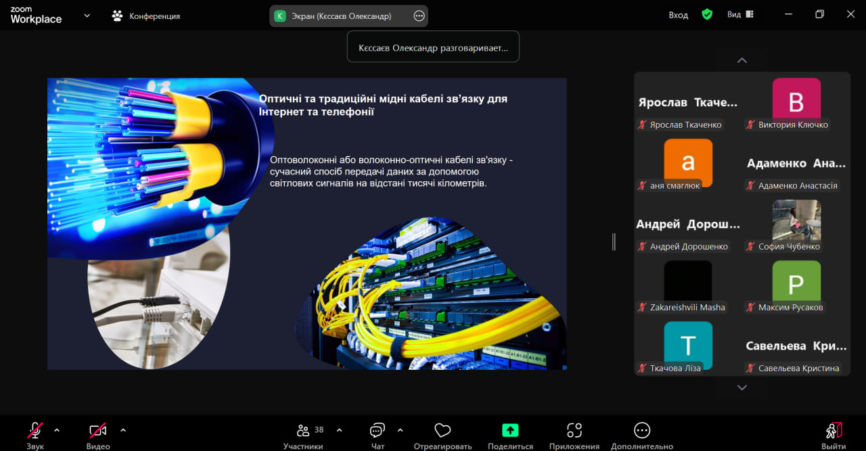Open options on Экран (Кєссаєв Олександр) tab
This screenshot has width=866, height=451.
(419, 16)
